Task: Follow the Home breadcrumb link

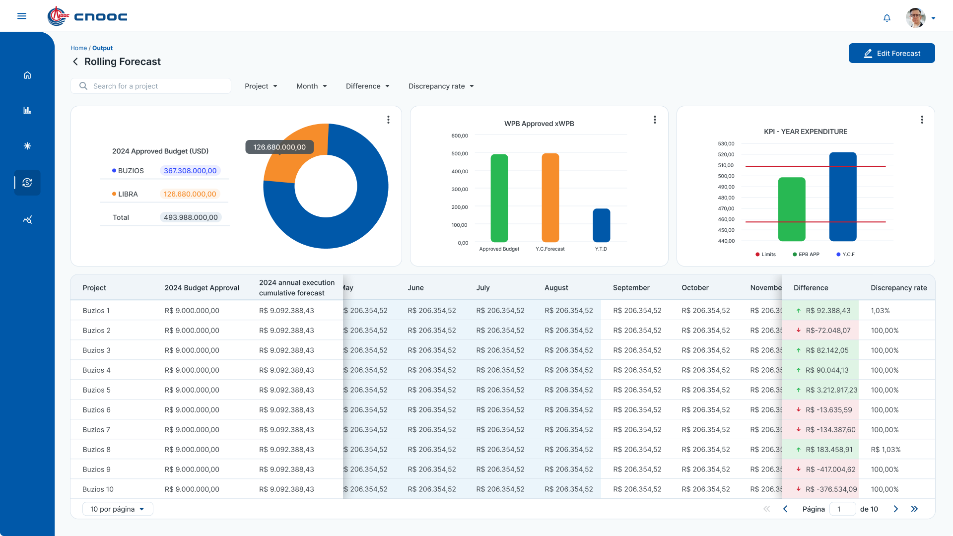Action: pos(78,48)
